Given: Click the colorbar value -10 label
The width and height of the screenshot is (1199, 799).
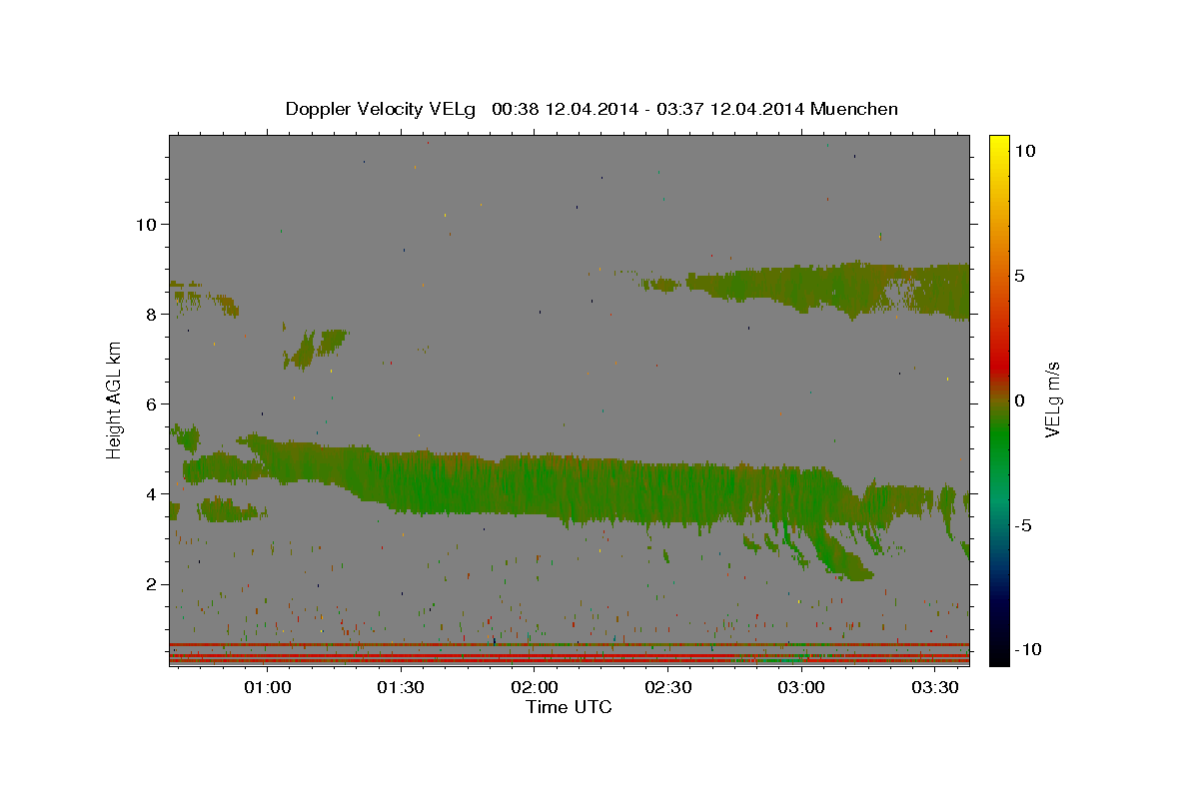Looking at the screenshot, I should 1028,649.
